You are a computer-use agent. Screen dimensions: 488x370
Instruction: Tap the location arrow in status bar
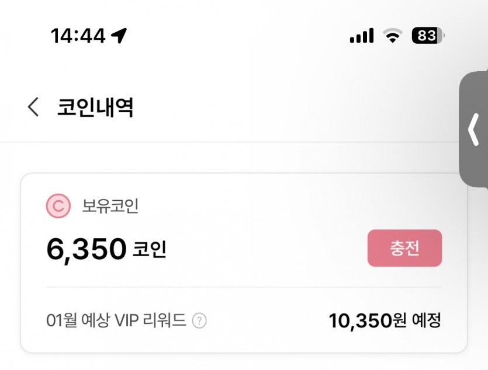point(119,36)
